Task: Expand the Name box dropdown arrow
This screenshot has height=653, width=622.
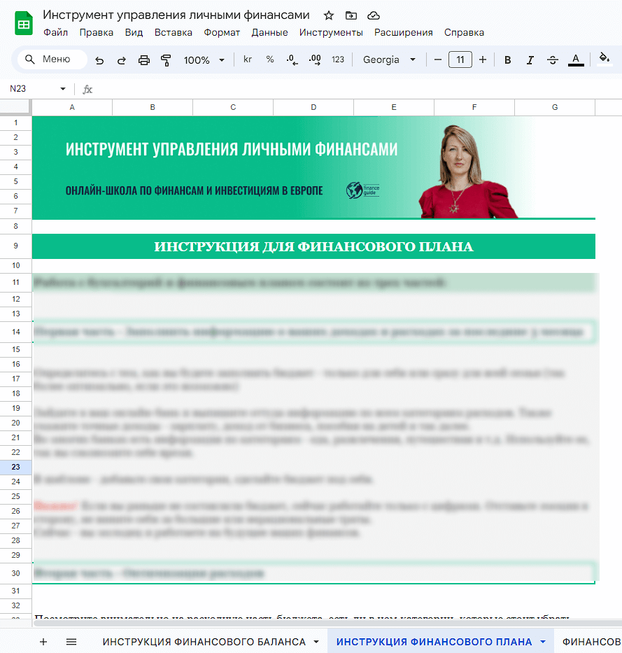Action: [x=63, y=89]
